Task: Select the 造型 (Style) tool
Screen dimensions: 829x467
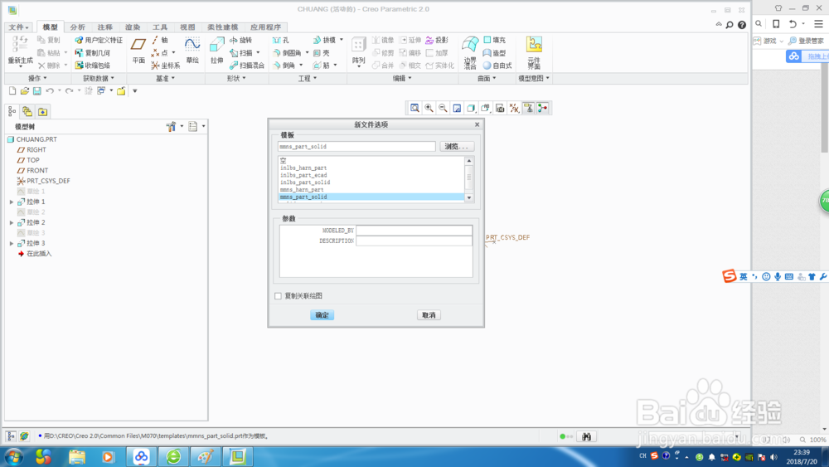Action: coord(494,53)
